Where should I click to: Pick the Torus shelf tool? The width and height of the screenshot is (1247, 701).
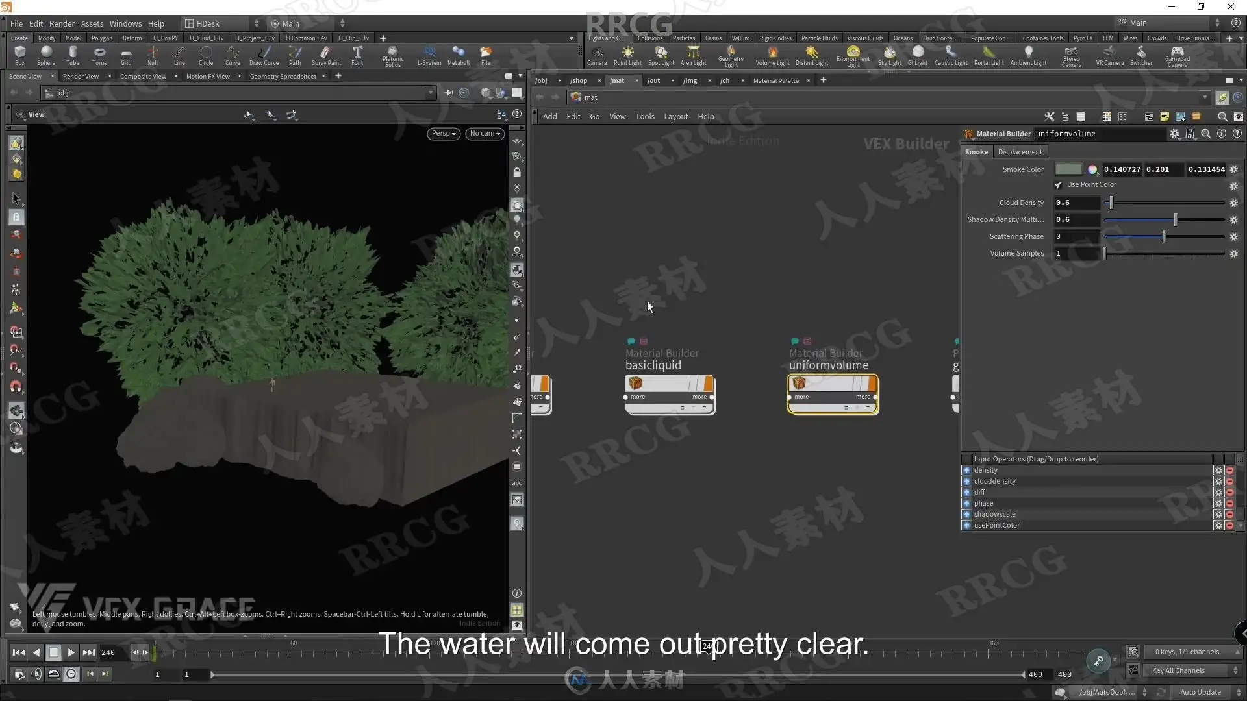99,55
